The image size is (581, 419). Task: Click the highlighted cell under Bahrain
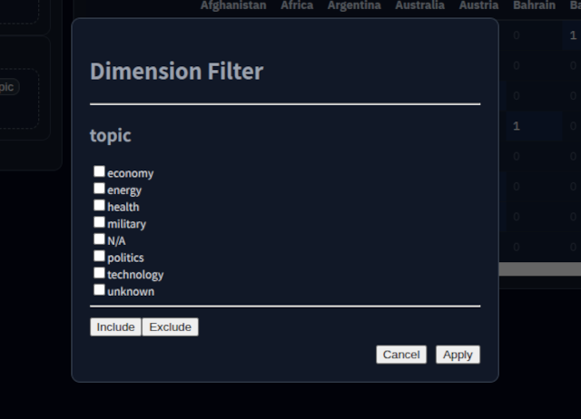pyautogui.click(x=517, y=126)
